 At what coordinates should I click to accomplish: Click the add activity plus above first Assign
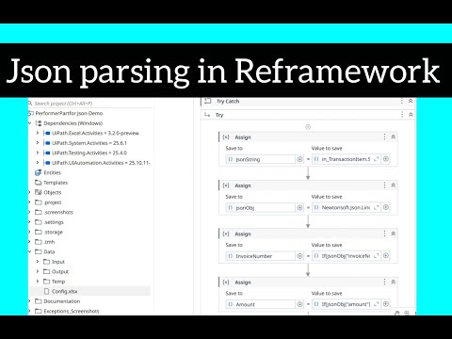[308, 127]
